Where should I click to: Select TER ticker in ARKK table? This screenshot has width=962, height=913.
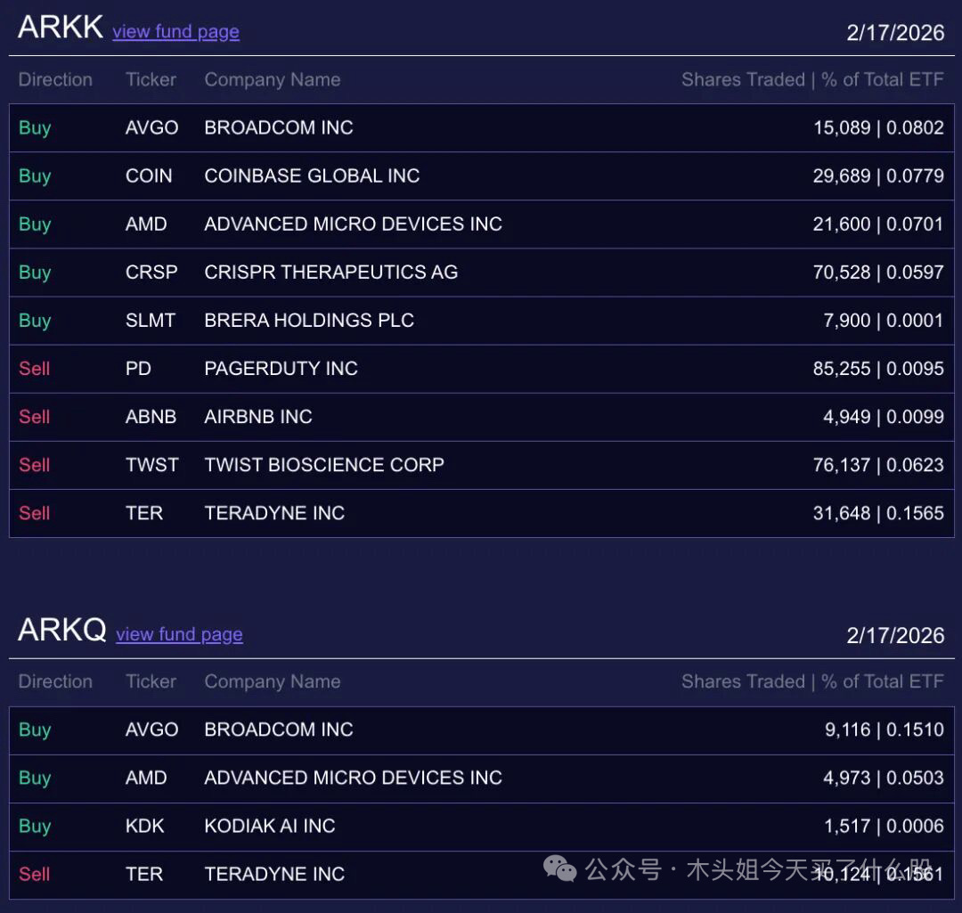click(x=144, y=513)
